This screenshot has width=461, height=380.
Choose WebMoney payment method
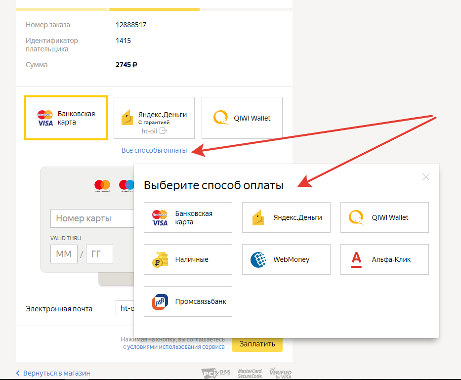pyautogui.click(x=286, y=259)
